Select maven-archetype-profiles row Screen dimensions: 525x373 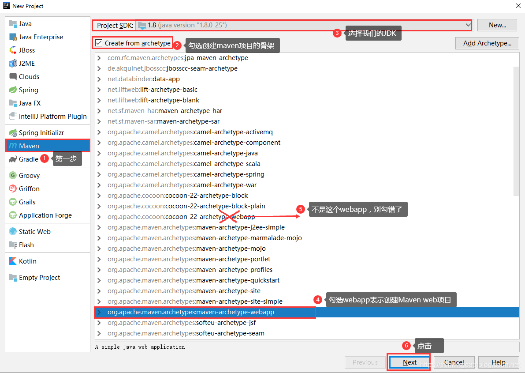tap(307, 270)
